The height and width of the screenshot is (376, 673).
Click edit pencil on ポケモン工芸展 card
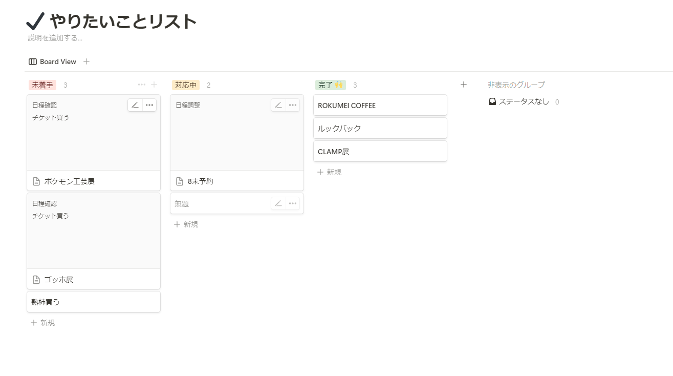click(135, 105)
